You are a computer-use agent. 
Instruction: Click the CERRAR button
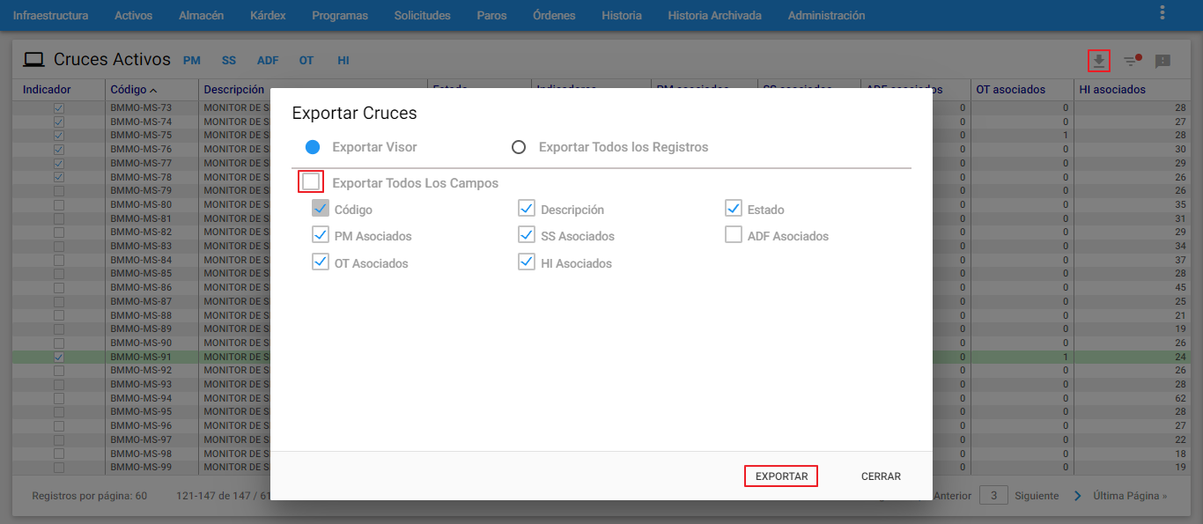tap(881, 476)
